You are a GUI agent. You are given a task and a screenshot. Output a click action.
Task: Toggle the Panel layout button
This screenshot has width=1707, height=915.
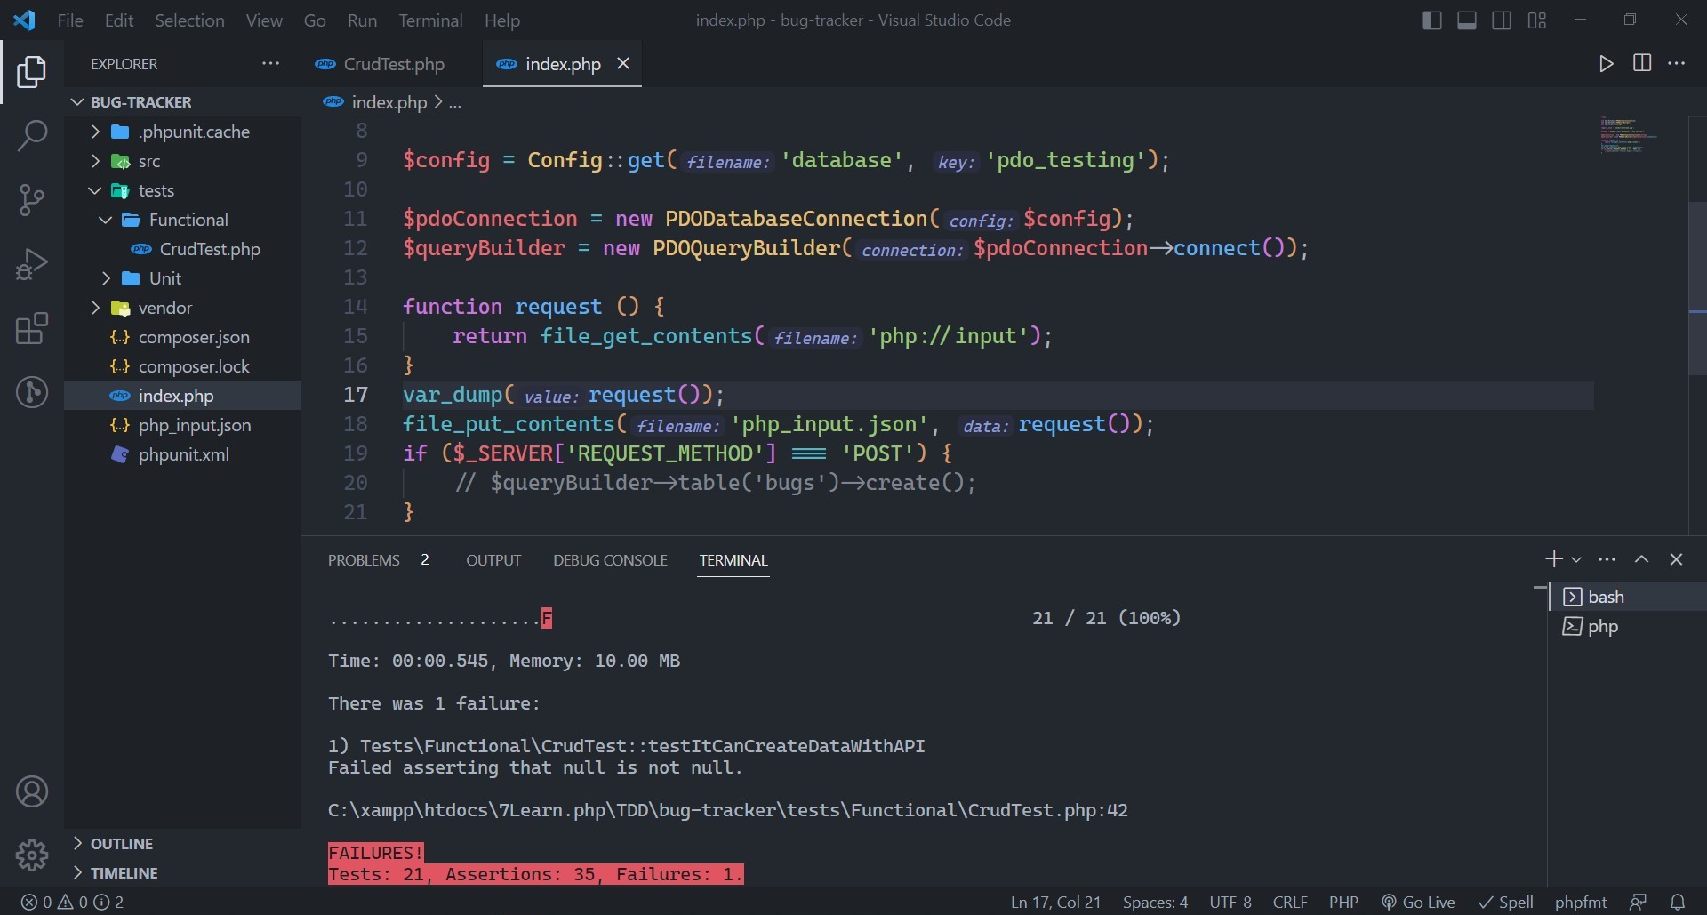pyautogui.click(x=1467, y=20)
